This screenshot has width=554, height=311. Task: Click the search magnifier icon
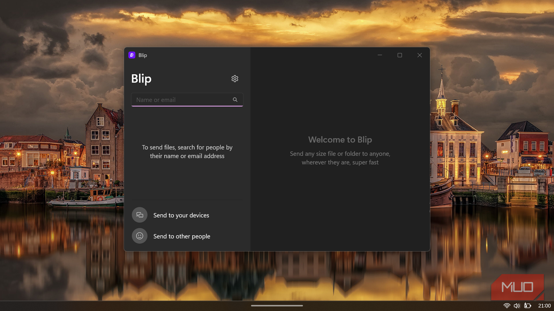pos(235,100)
